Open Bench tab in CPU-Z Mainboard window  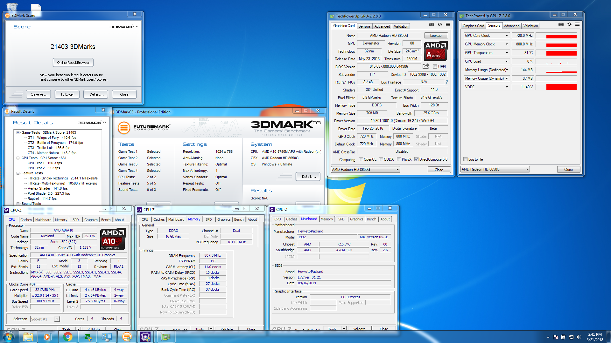pyautogui.click(x=371, y=219)
